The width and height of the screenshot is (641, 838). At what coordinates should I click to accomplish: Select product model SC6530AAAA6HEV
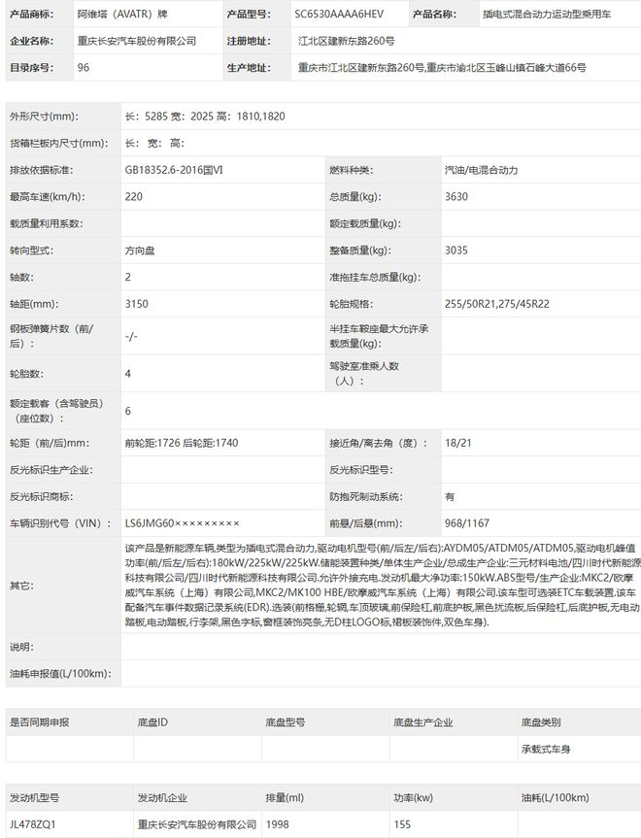(x=339, y=14)
